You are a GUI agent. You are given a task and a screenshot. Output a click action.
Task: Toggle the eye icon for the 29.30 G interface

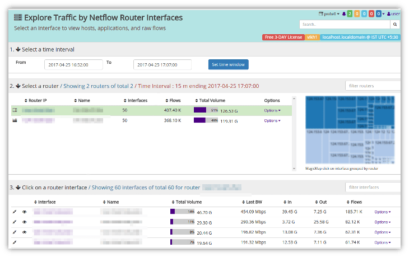coord(25,222)
